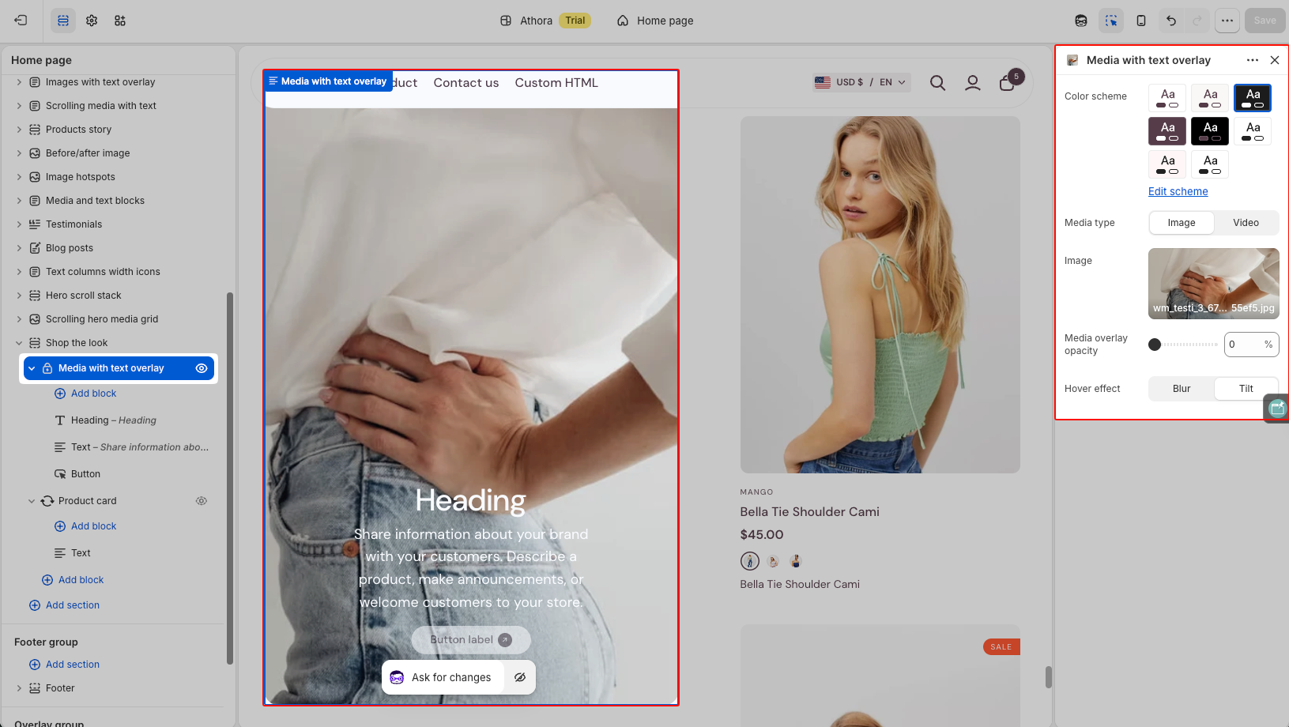Hide the Media with text overlay block
The height and width of the screenshot is (727, 1289).
click(202, 368)
